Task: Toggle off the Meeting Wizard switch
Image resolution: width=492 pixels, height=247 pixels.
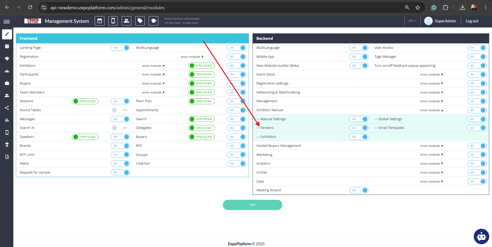Action: click(359, 190)
